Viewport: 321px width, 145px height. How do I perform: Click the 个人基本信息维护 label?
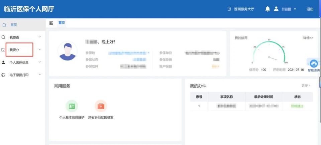pos(72,118)
